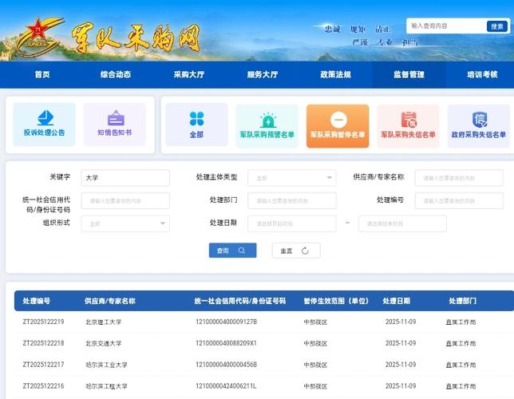Click the 处理部门 column header

[463, 301]
